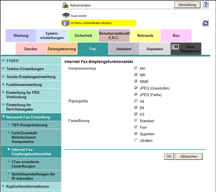
Task: Toggle the A3 paper size checkbox
Action: (x=136, y=114)
